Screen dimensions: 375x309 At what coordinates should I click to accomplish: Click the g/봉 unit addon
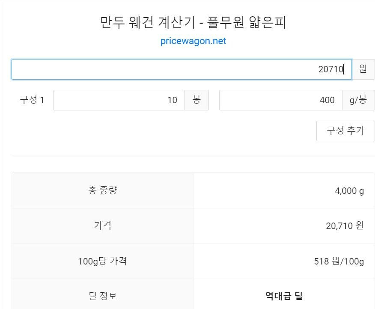[358, 100]
